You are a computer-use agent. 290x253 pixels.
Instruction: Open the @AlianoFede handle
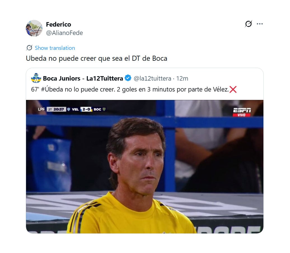click(64, 33)
